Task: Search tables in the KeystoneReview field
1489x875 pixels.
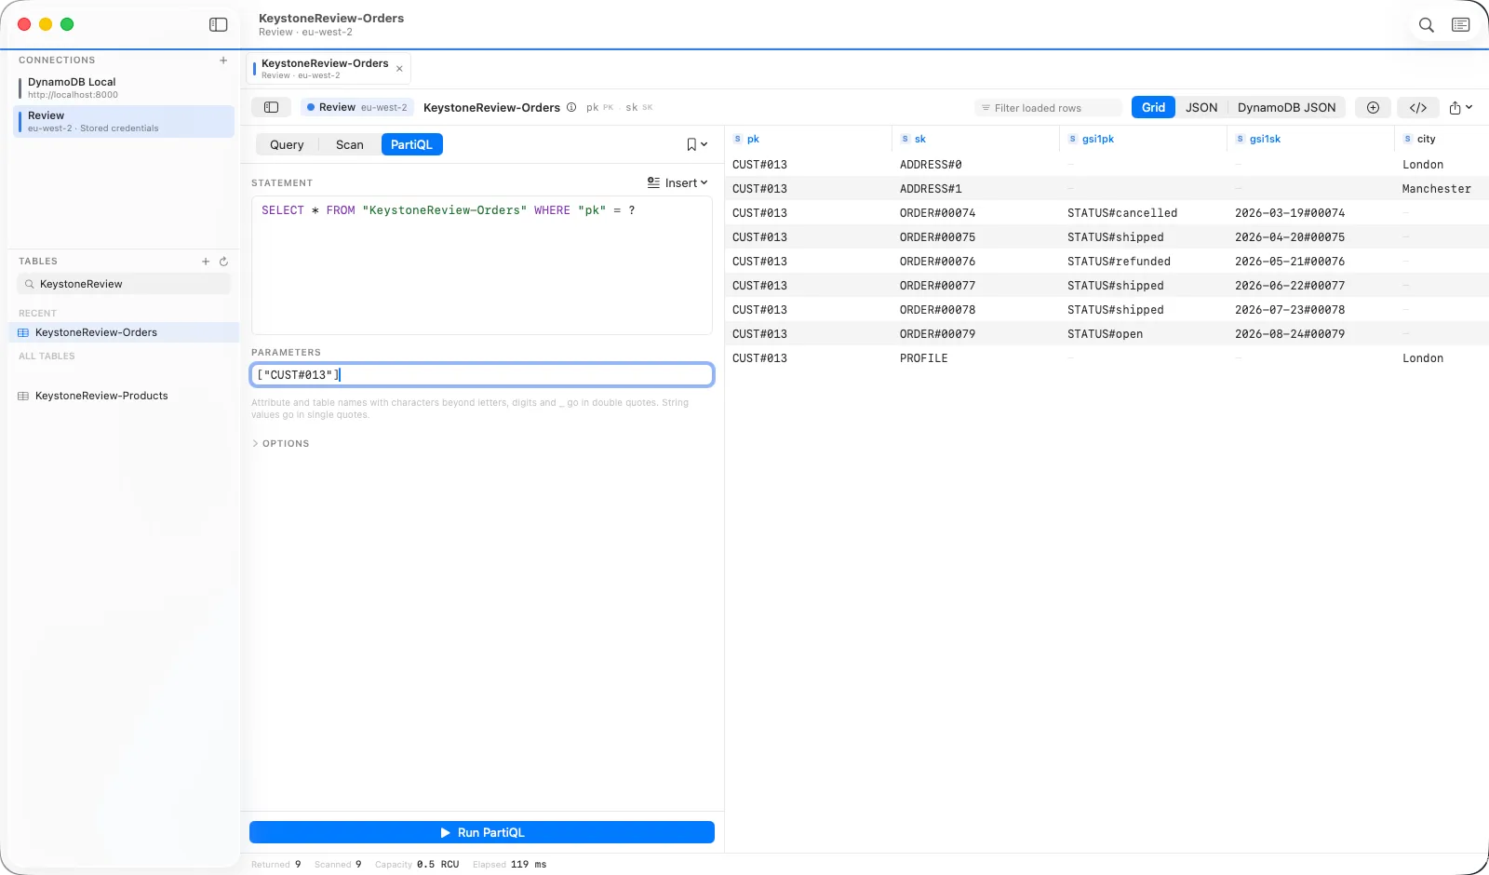Action: (x=124, y=284)
